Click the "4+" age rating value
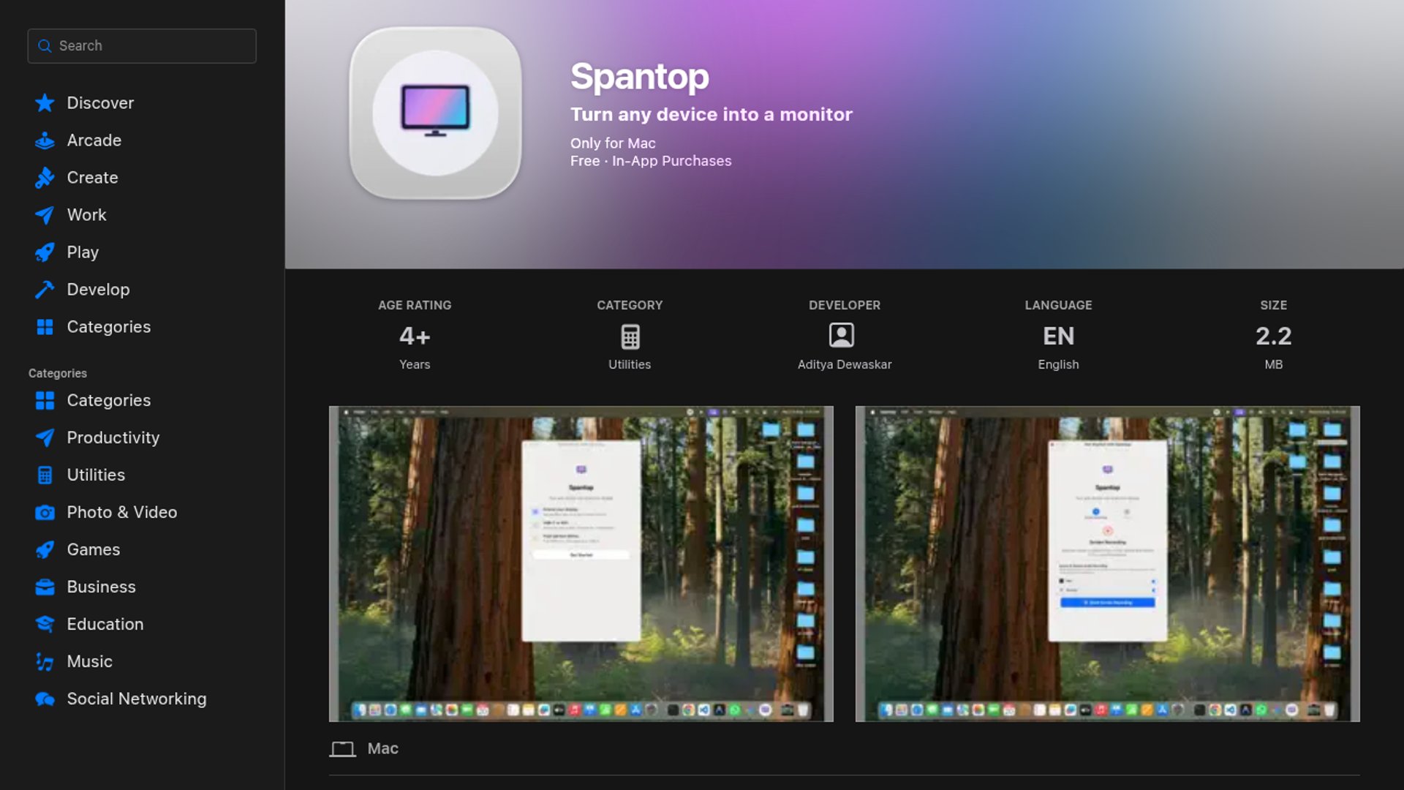Screen dimensions: 1404x790 coord(415,336)
